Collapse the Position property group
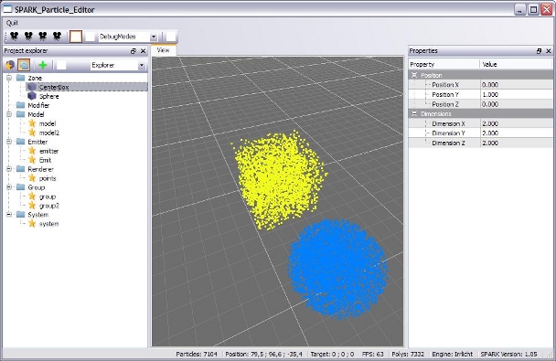 (414, 75)
